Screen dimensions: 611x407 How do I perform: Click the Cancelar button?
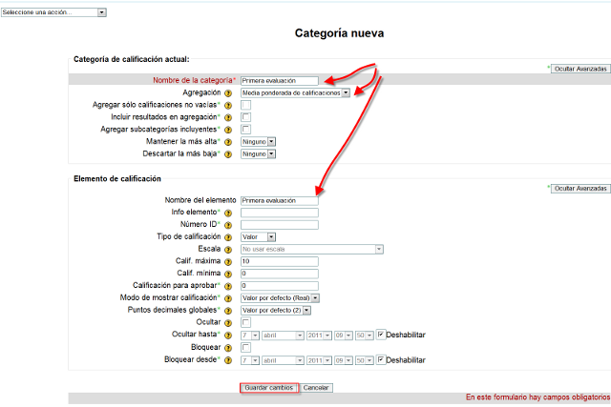point(316,388)
